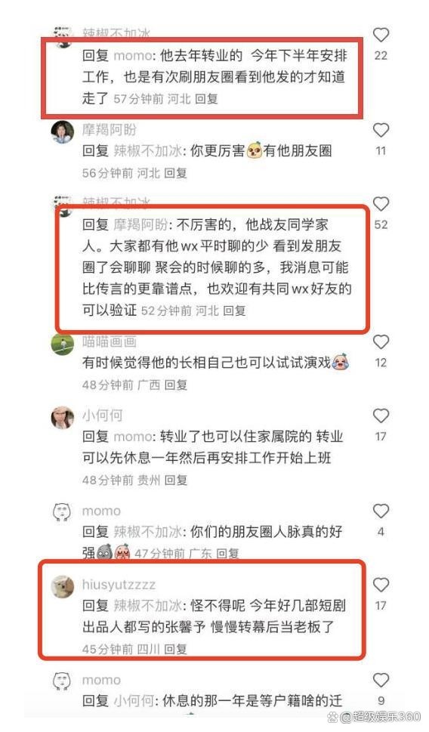Viewport: 429px width, 732px height.
Task: Like 小何何's comment with 17 likes
Action: (381, 416)
